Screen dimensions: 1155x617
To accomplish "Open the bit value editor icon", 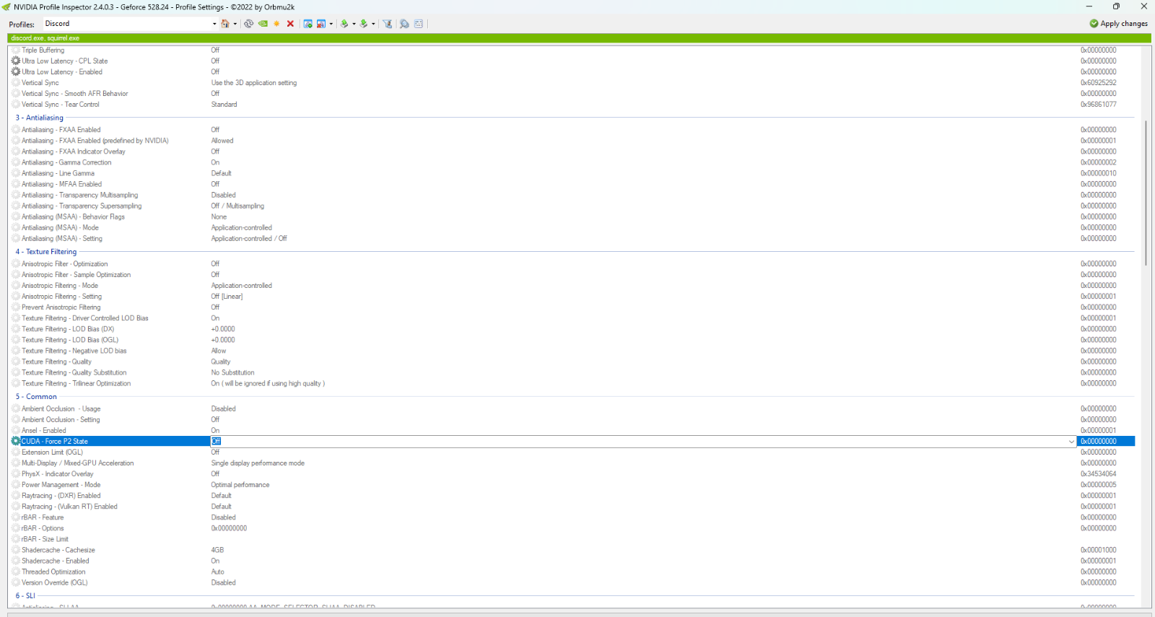I will pyautogui.click(x=419, y=24).
